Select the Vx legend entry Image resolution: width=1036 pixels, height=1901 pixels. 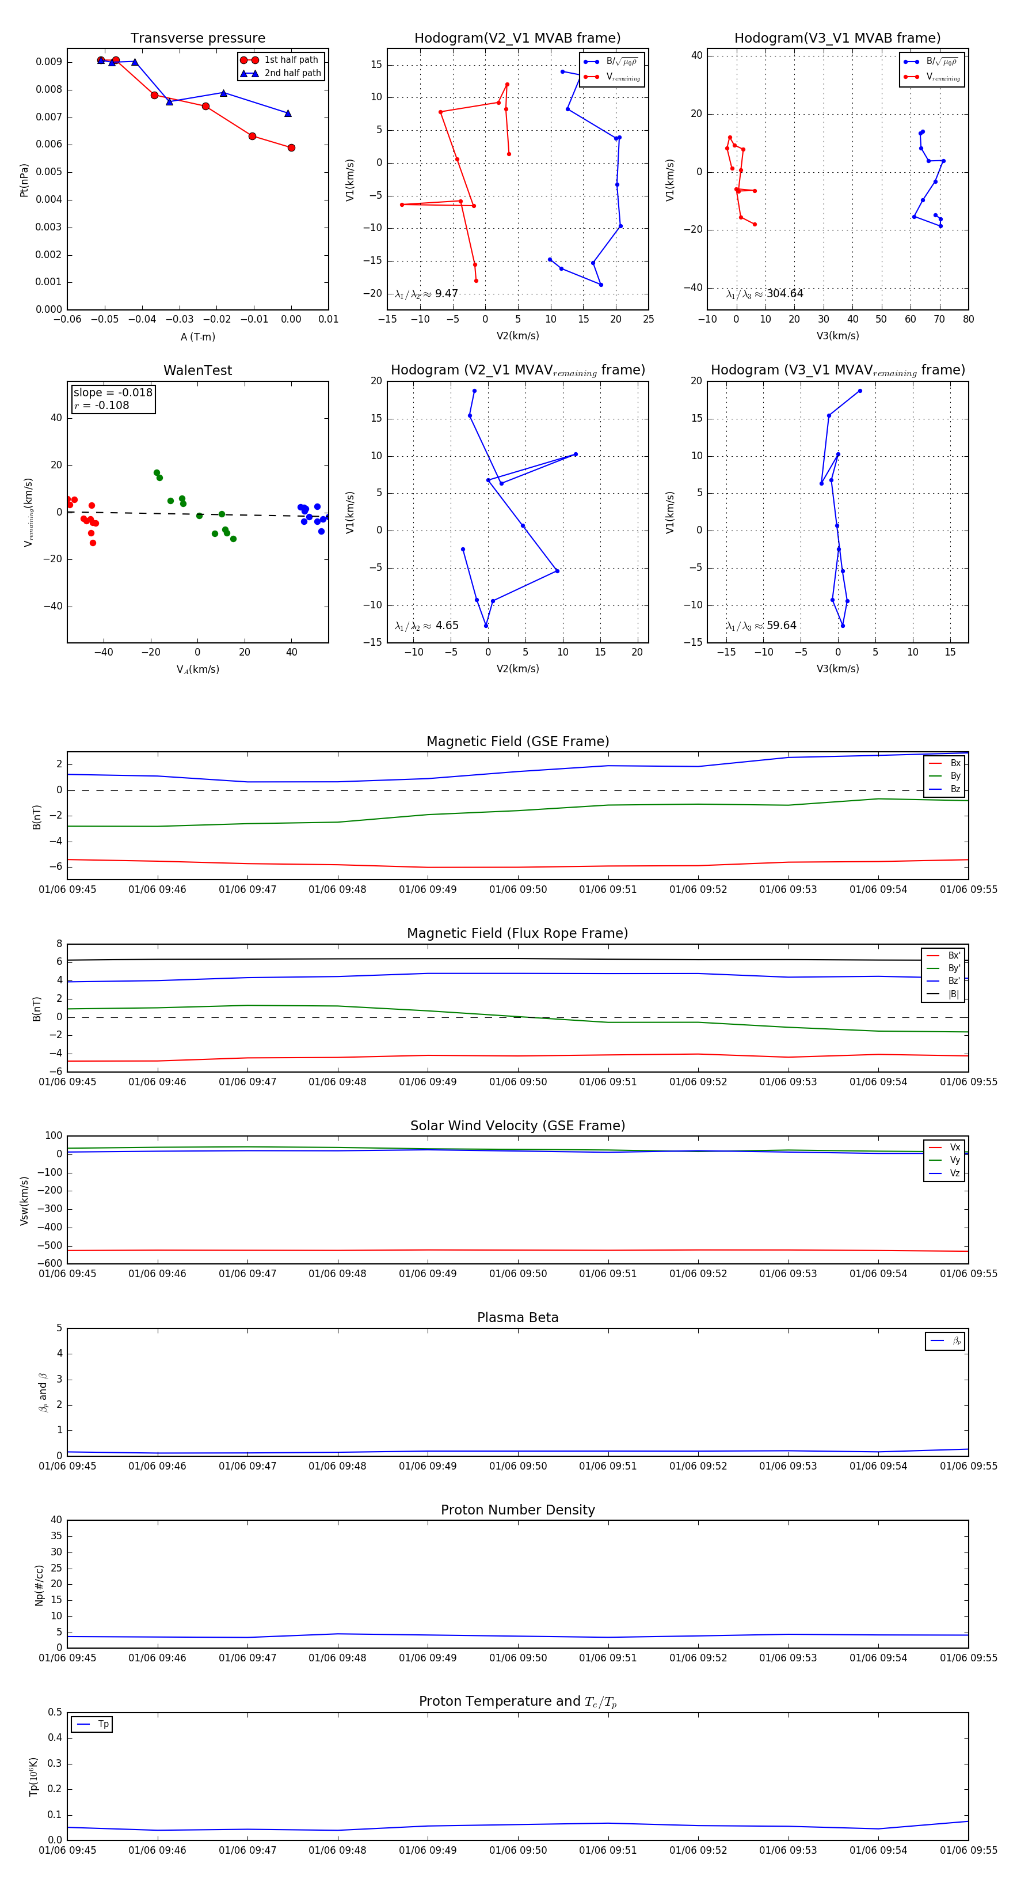coord(944,1147)
